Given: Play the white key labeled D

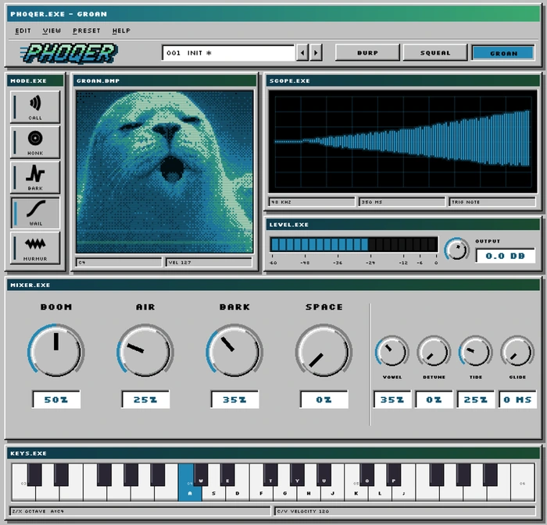Looking at the screenshot, I should (x=238, y=492).
